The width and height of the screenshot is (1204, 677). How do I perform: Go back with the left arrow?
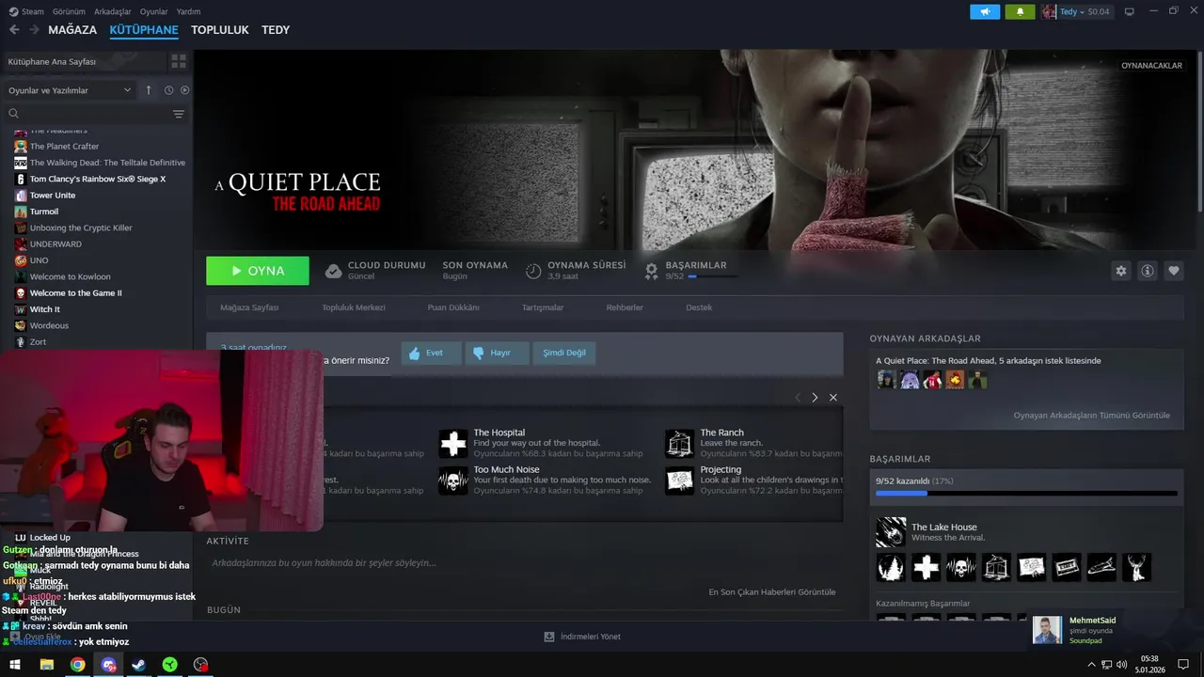[x=14, y=30]
